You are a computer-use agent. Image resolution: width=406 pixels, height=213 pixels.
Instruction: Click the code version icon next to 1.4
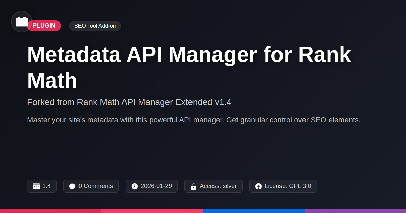tap(36, 186)
